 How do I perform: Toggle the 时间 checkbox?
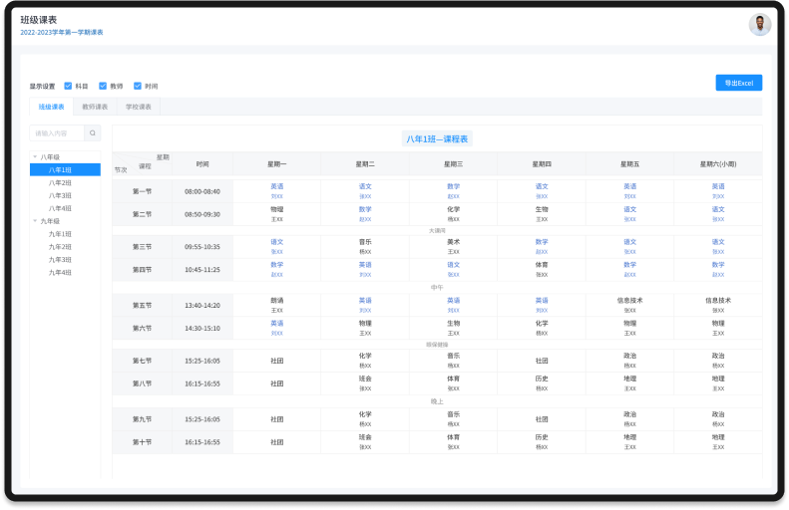click(138, 86)
